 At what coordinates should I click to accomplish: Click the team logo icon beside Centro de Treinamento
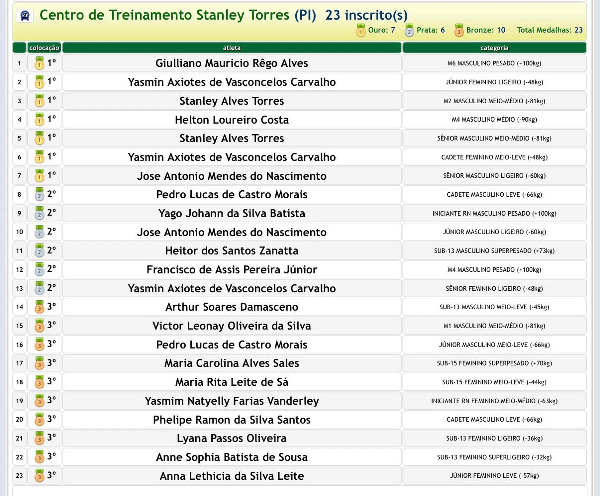click(x=25, y=16)
